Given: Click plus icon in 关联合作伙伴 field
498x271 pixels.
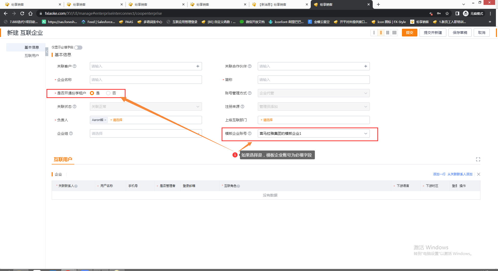Looking at the screenshot, I should pos(366,66).
